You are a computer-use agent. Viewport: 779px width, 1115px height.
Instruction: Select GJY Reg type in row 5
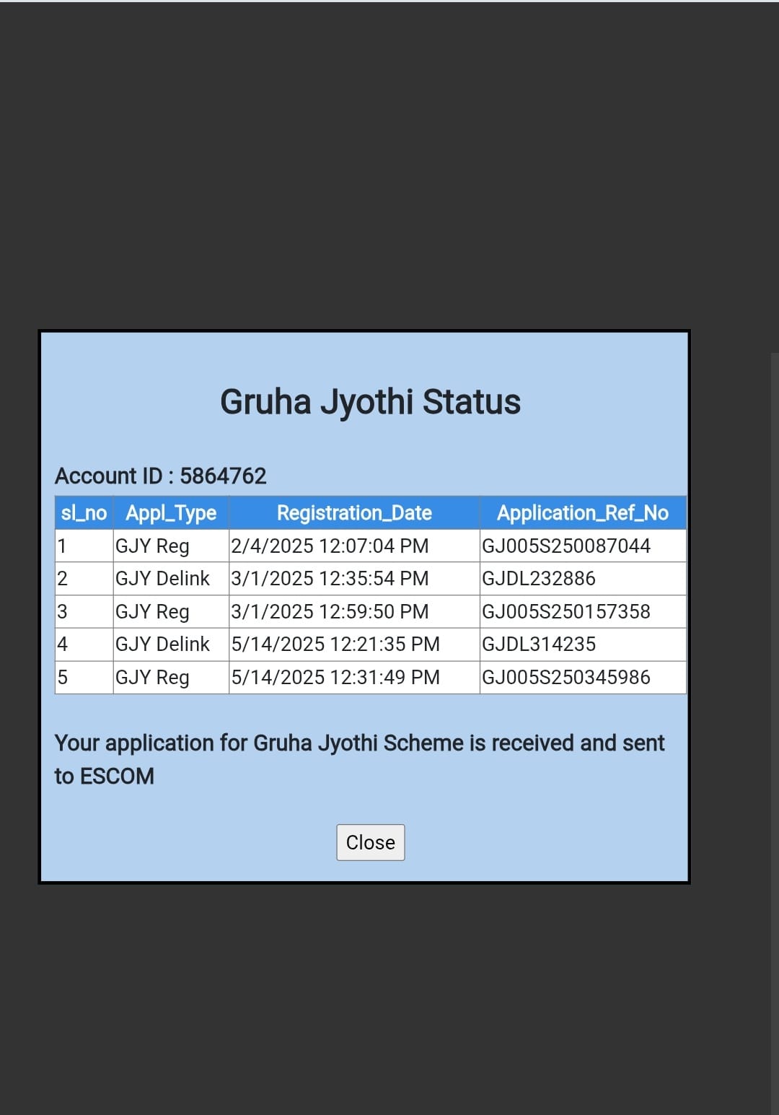pos(152,677)
